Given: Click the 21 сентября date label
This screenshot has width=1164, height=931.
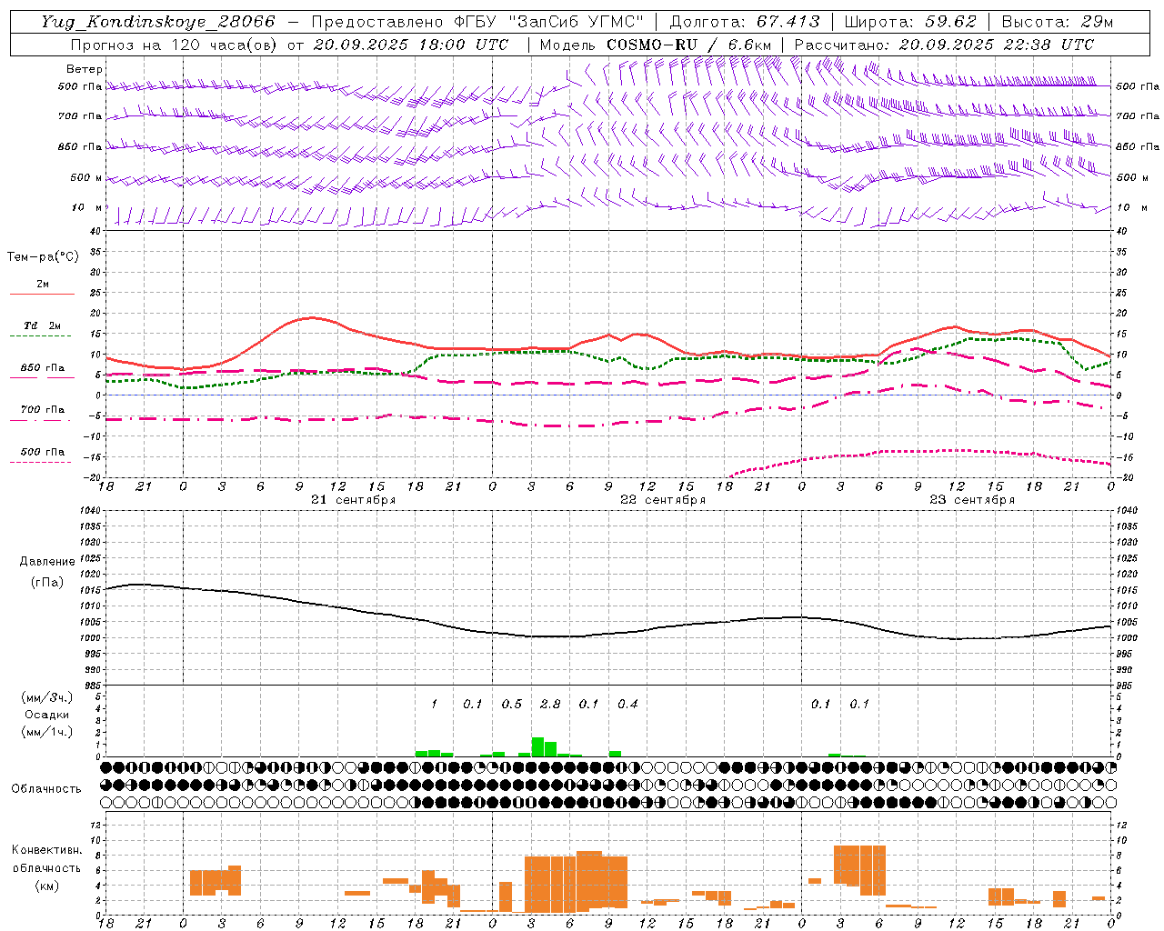Looking at the screenshot, I should coord(354,500).
